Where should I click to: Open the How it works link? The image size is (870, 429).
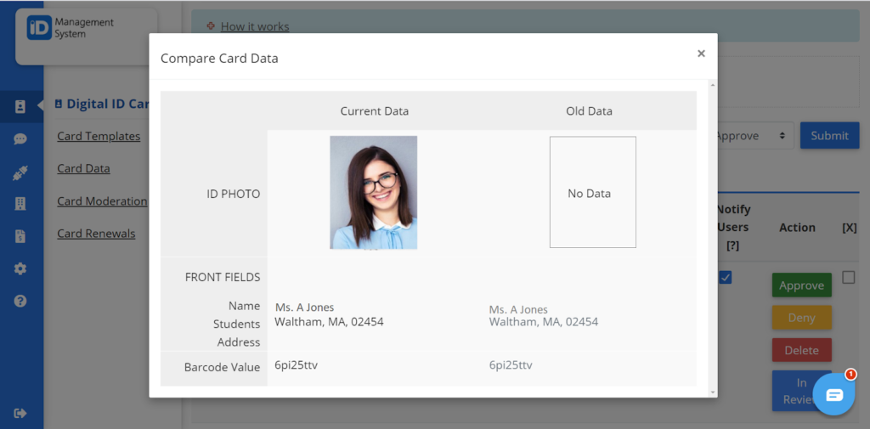point(255,26)
